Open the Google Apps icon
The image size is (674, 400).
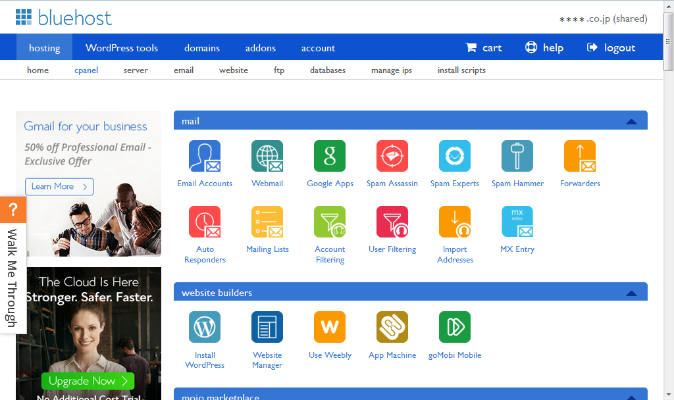pos(330,156)
